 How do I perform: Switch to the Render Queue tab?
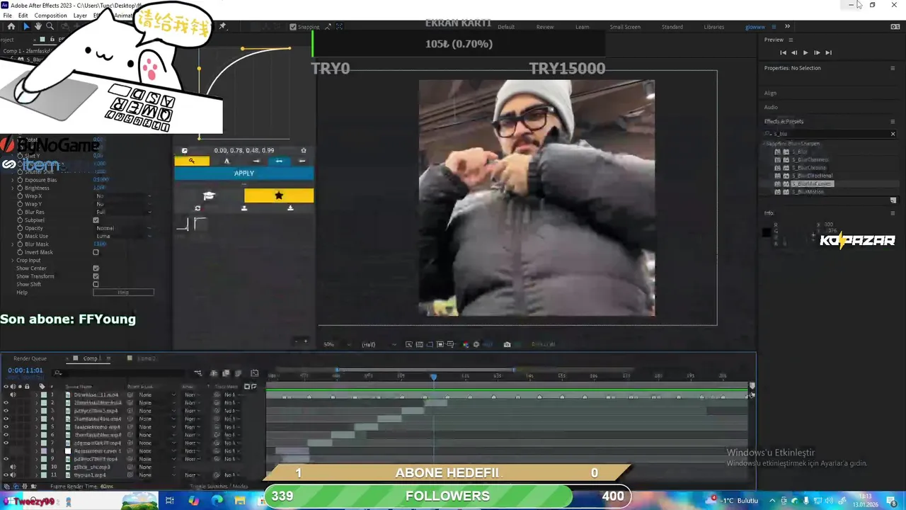tap(30, 358)
